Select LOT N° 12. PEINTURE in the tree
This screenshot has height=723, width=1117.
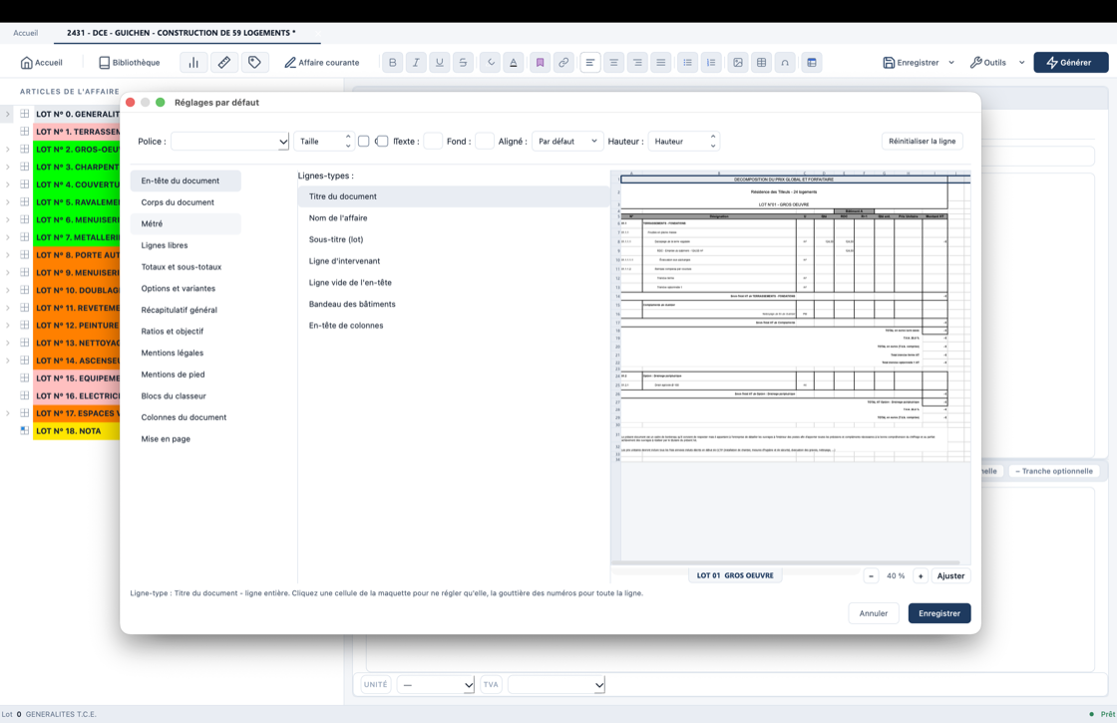click(x=77, y=325)
